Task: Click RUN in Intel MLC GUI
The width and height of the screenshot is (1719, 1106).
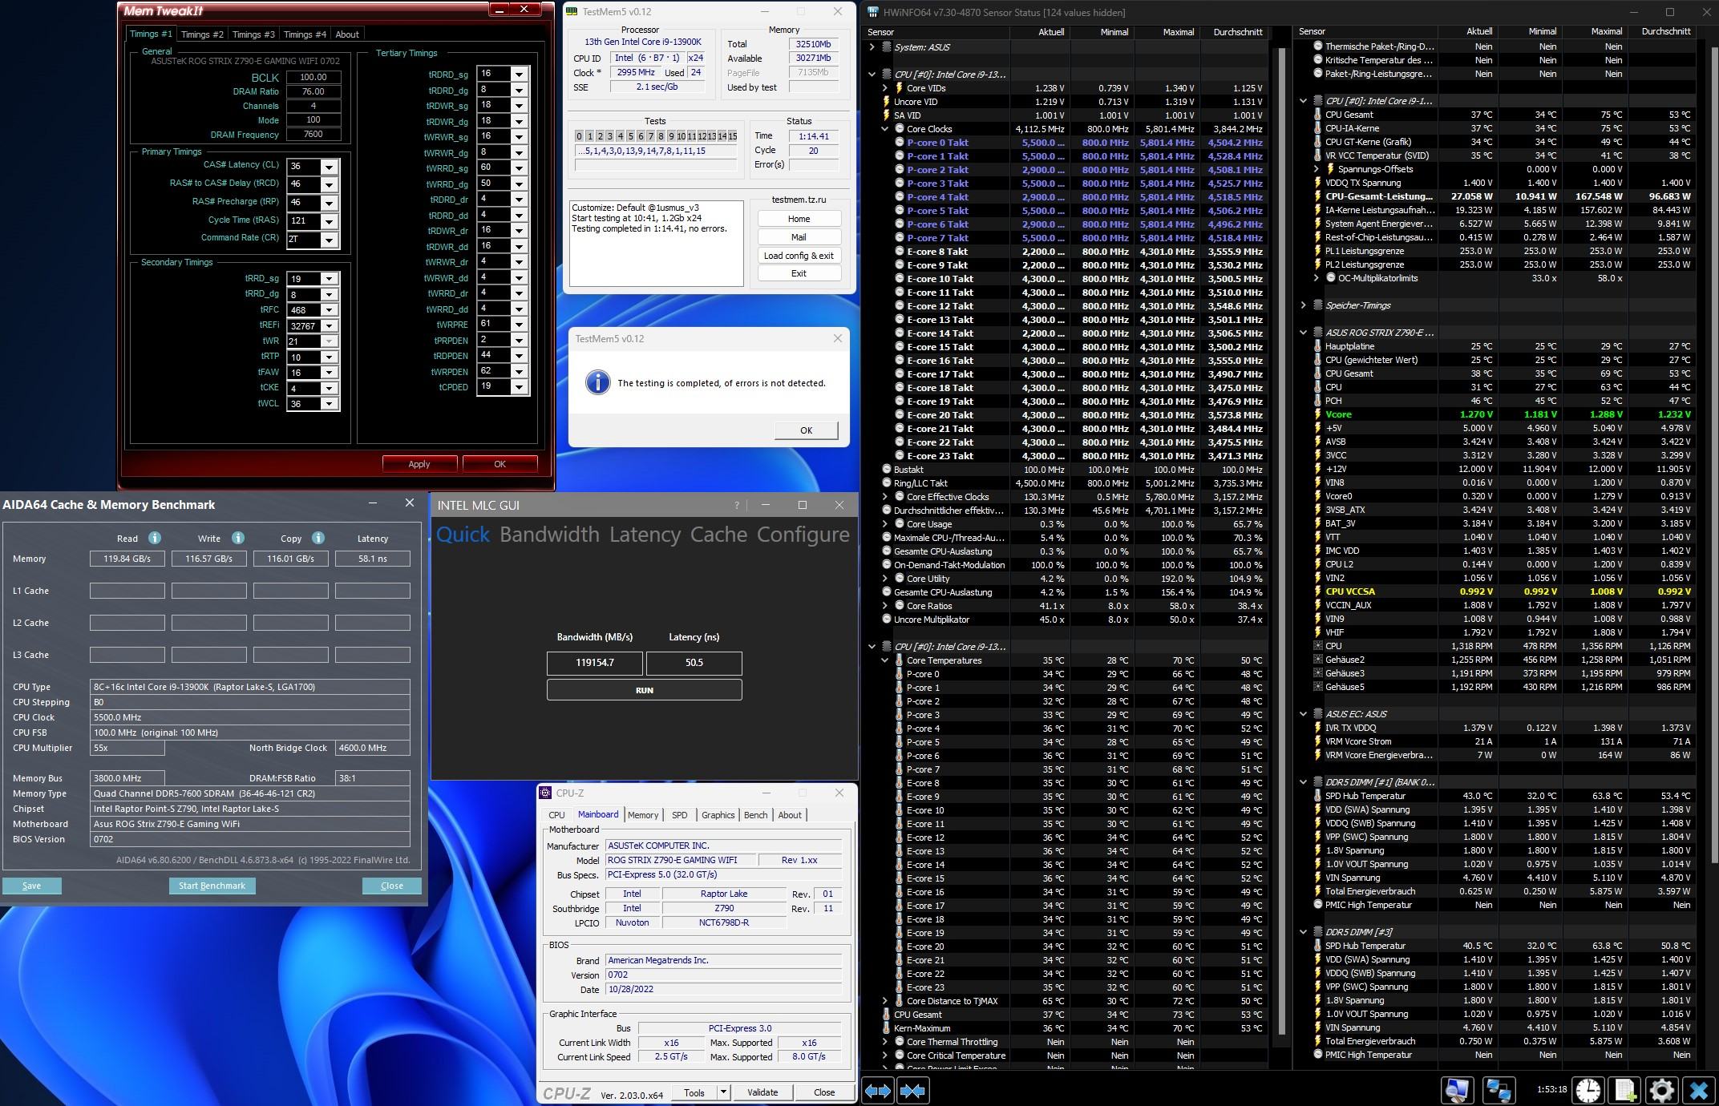Action: (x=644, y=690)
